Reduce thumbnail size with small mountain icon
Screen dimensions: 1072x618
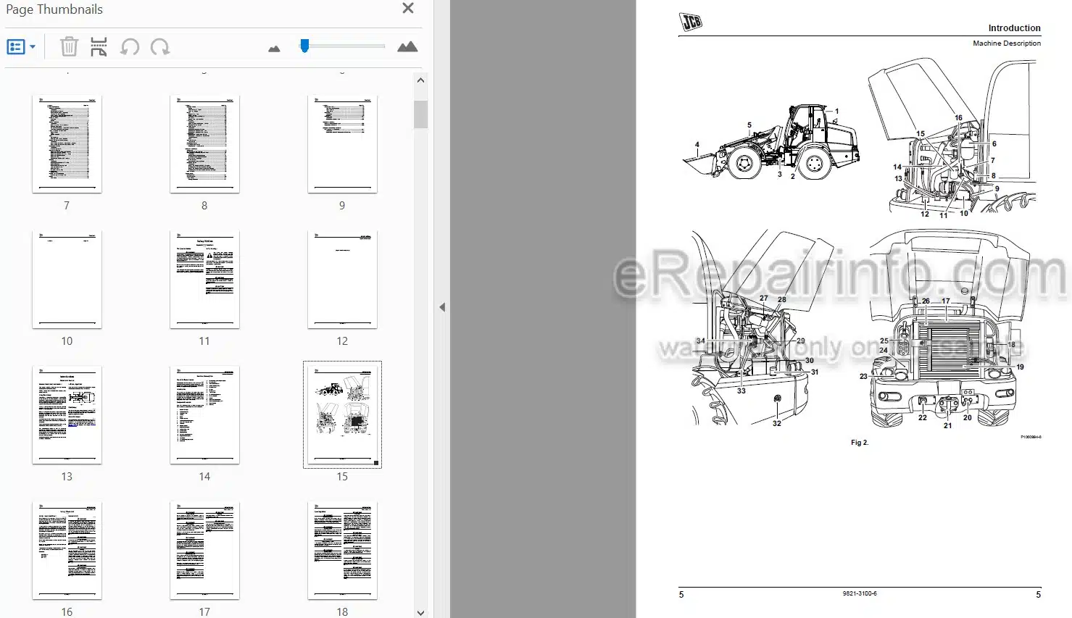click(274, 49)
